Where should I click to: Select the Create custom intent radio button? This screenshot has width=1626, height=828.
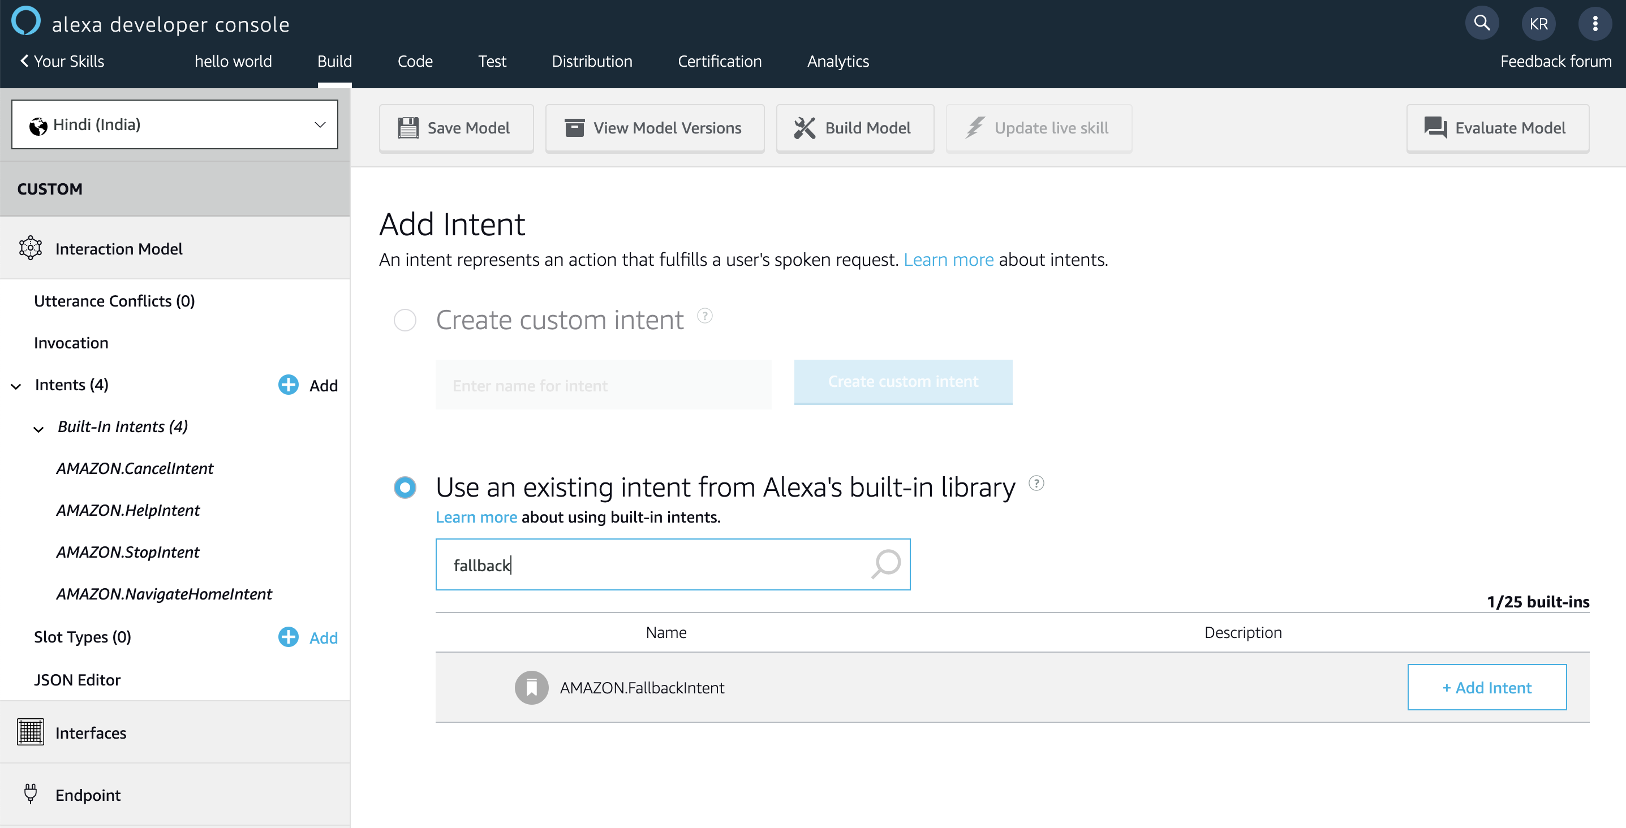point(405,320)
